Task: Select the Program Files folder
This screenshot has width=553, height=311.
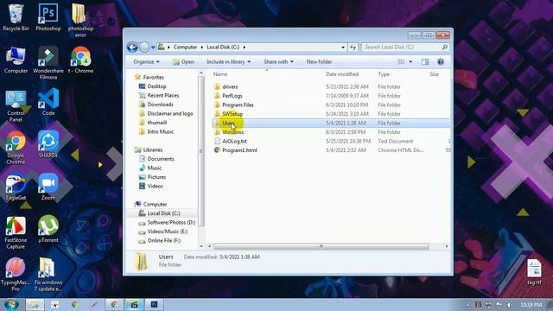Action: tap(238, 105)
